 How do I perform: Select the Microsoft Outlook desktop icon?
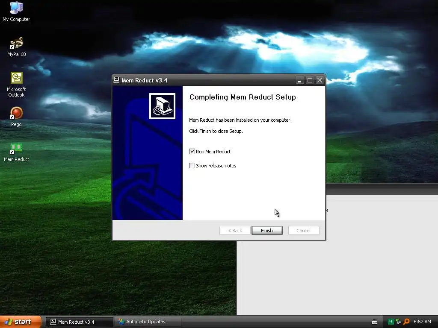pos(16,85)
